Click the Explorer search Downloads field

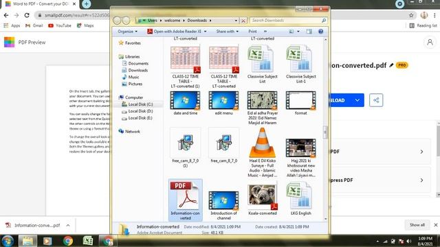[x=288, y=21]
